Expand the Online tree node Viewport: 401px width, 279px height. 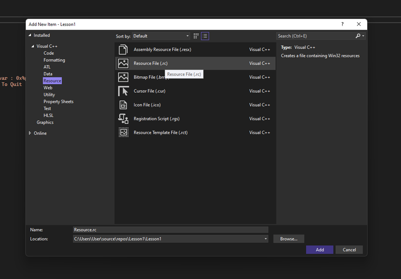pyautogui.click(x=30, y=133)
